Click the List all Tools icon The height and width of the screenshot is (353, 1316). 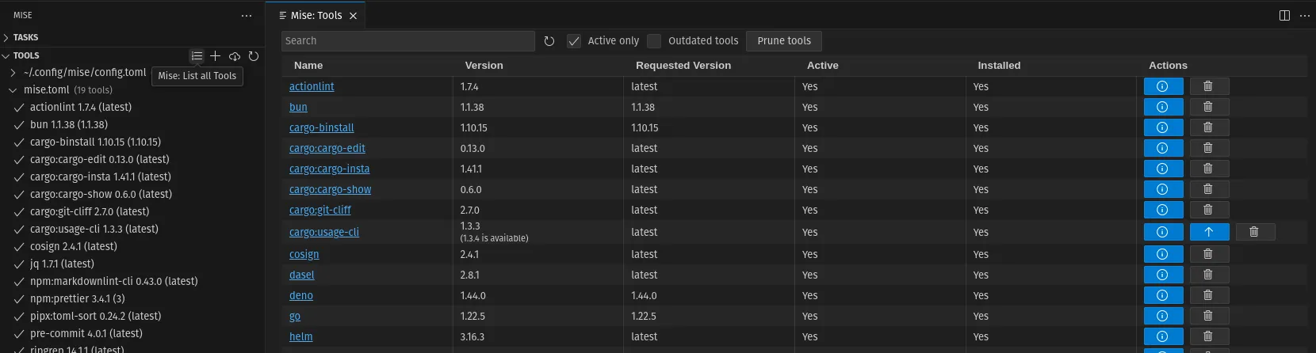click(x=197, y=55)
